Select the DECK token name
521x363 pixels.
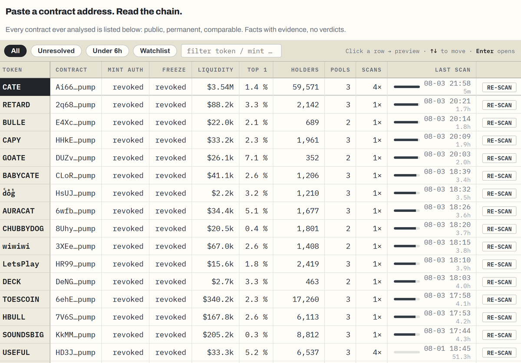tap(11, 282)
